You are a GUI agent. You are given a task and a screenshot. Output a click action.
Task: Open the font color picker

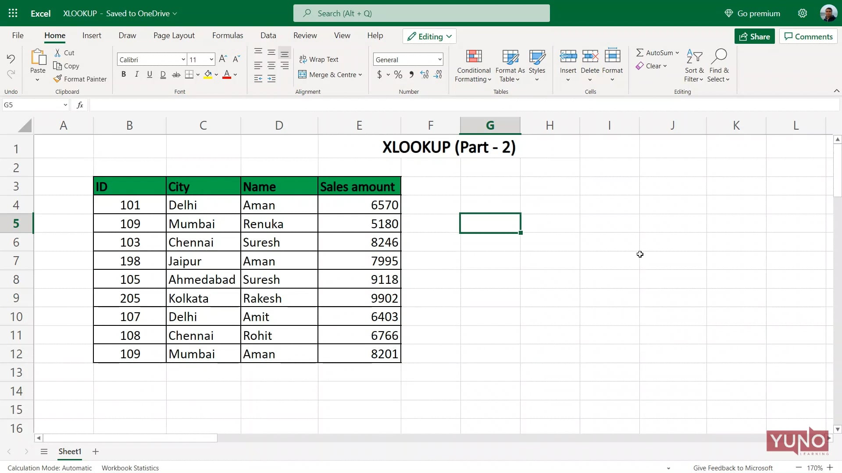235,74
